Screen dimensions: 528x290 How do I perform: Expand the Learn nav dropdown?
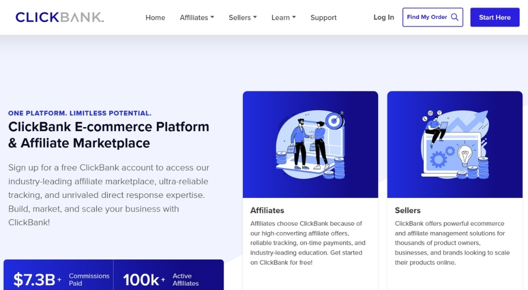[x=284, y=17]
